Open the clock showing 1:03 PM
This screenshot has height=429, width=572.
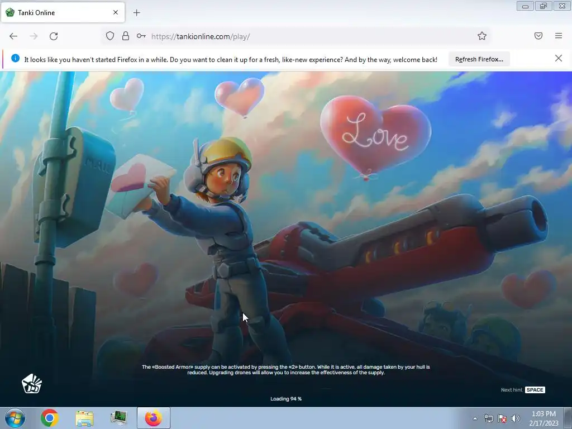point(544,418)
